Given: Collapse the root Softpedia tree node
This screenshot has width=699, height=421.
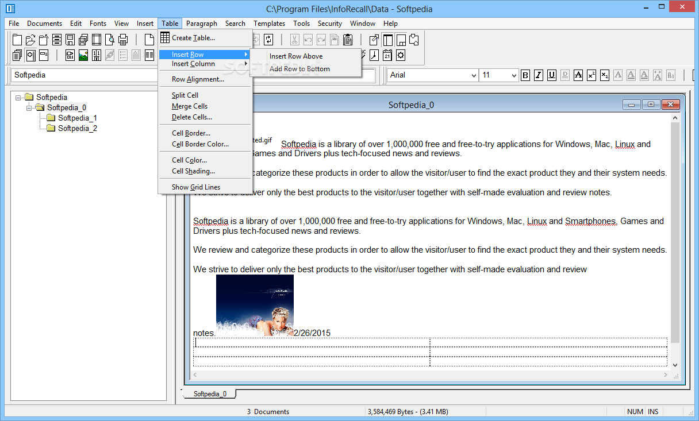Looking at the screenshot, I should pyautogui.click(x=18, y=97).
